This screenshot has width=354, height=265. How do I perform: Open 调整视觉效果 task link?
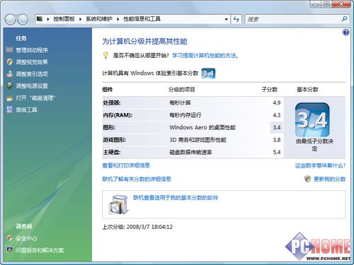click(x=32, y=62)
